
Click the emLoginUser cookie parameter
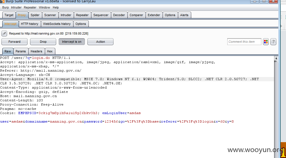[x=121, y=113]
